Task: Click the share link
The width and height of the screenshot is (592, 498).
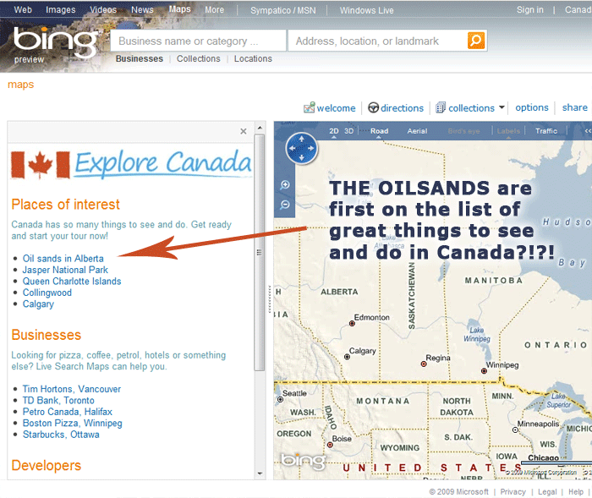Action: coord(574,107)
